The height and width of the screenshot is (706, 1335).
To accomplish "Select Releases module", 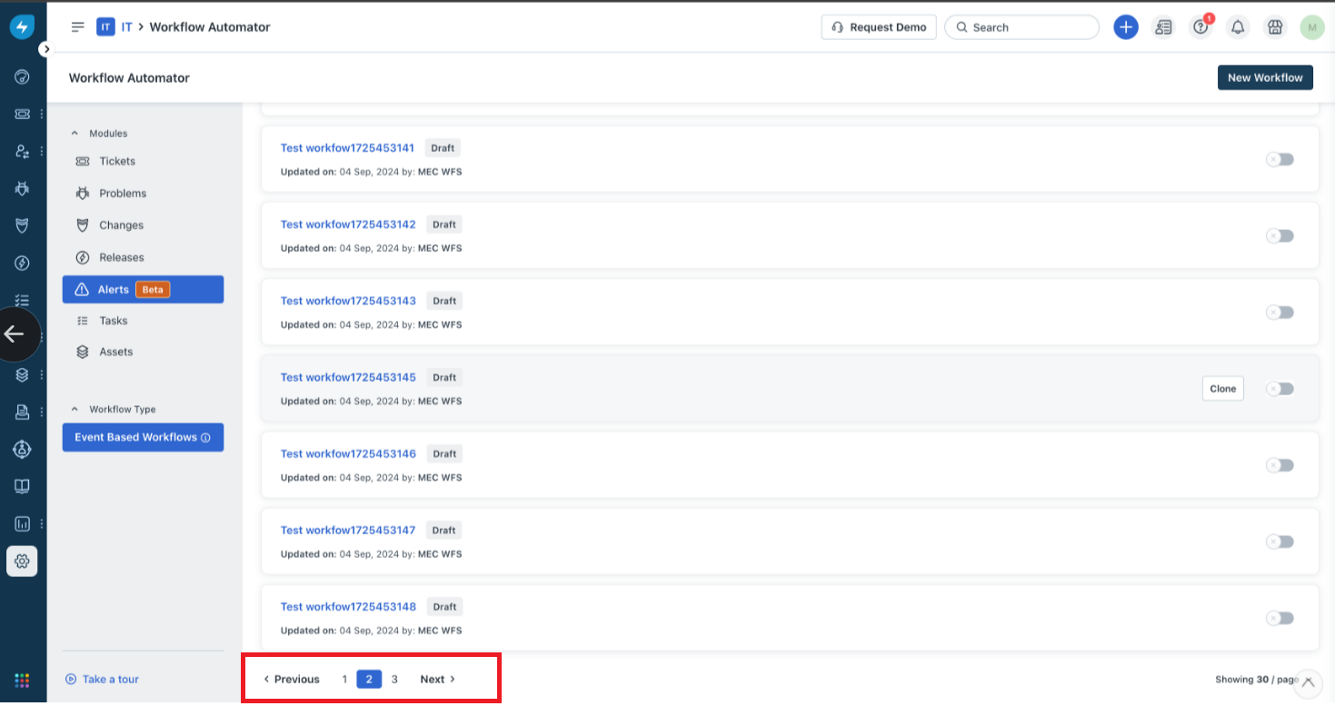I will (143, 257).
